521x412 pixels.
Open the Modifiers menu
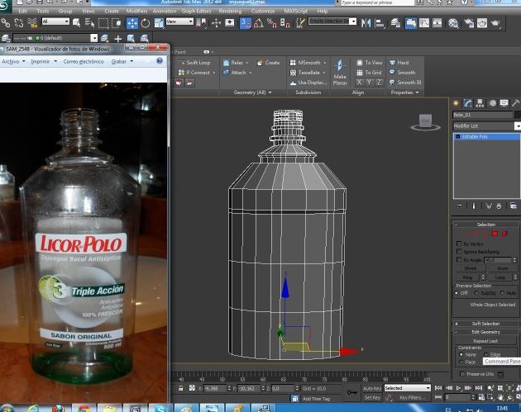pos(136,11)
